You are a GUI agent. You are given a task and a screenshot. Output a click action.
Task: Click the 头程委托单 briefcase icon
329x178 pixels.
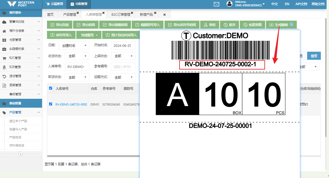(x=4, y=49)
